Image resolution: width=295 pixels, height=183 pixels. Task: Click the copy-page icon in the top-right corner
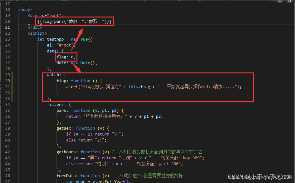(x=289, y=2)
